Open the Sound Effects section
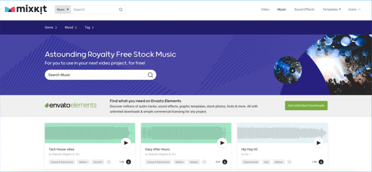Screen dimensions: 372x172 304,9
